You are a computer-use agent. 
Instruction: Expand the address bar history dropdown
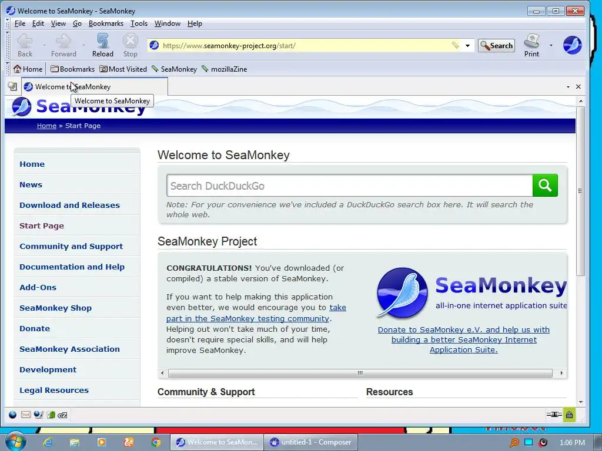(x=467, y=46)
